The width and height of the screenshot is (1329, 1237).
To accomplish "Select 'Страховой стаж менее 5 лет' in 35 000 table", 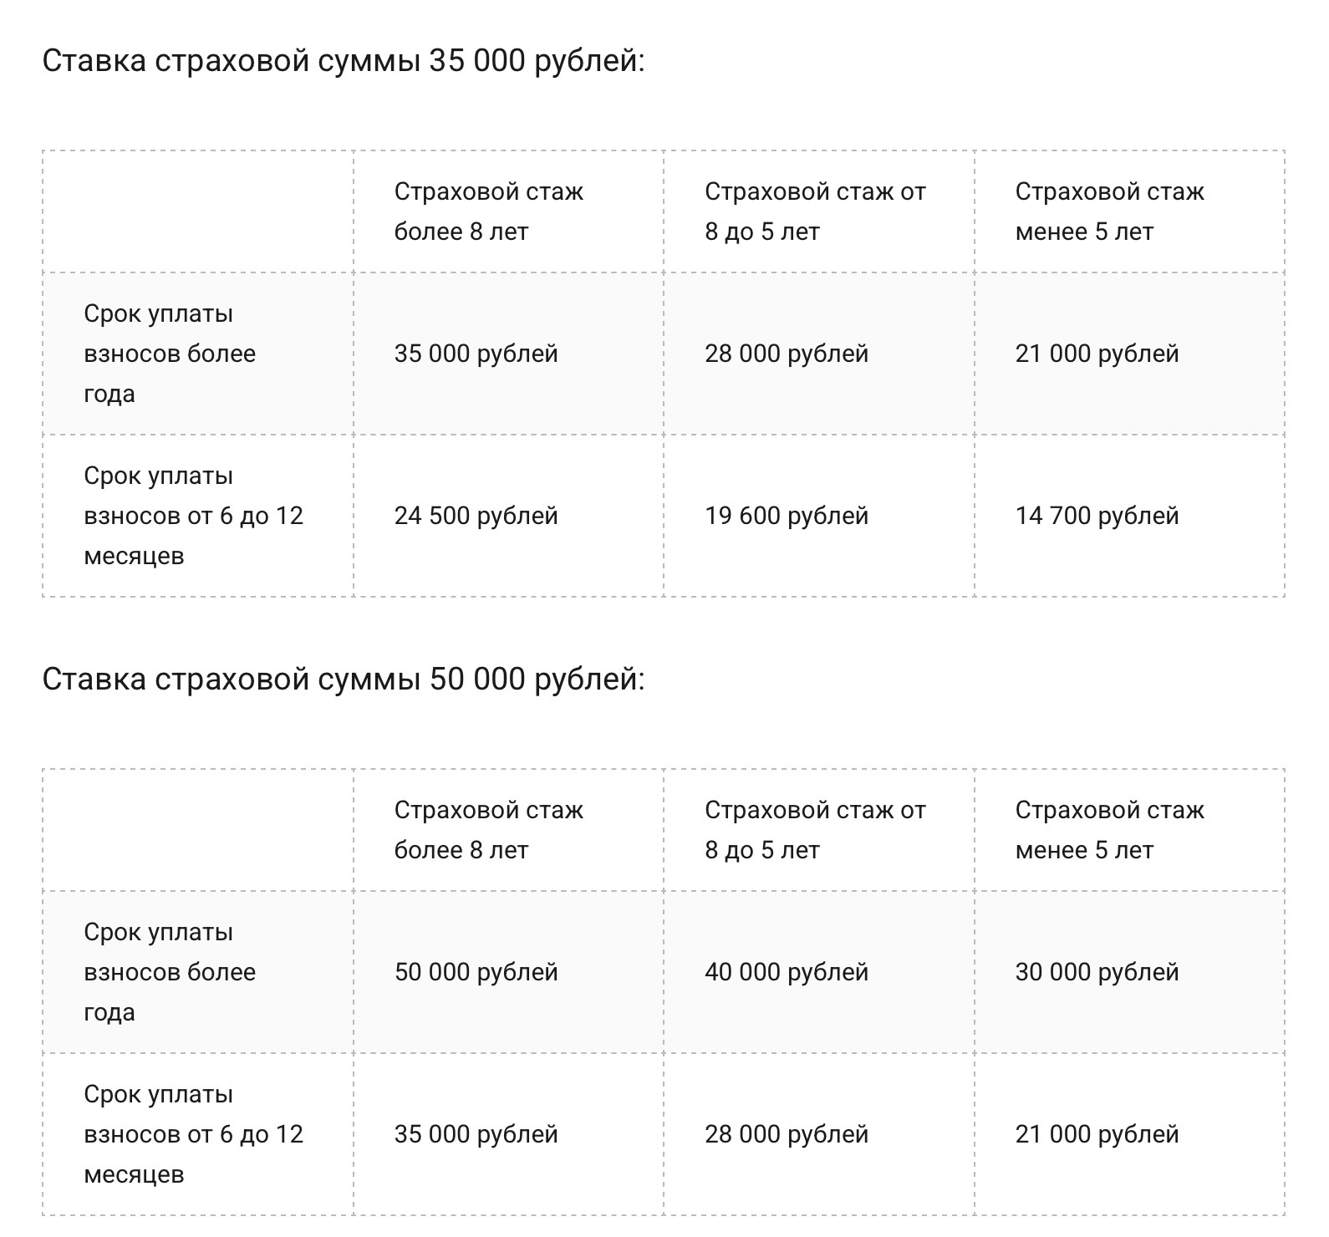I will point(1109,211).
